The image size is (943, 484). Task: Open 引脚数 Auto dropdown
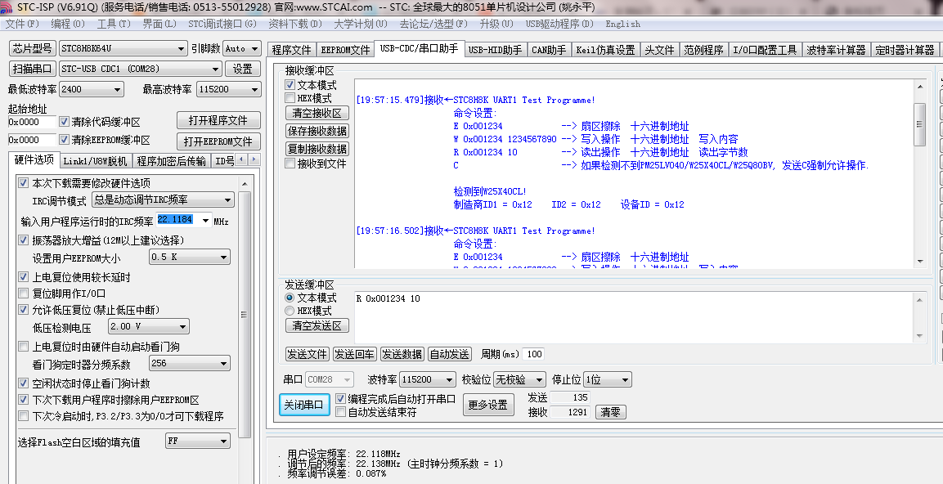(242, 49)
